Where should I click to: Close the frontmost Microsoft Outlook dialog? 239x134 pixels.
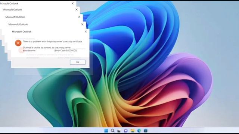tap(86, 32)
